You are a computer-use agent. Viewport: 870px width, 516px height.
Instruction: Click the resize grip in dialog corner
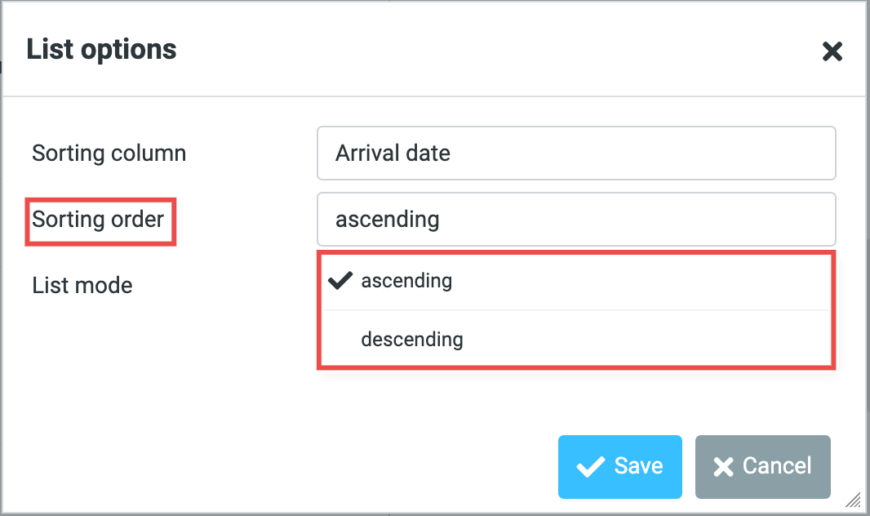[853, 499]
